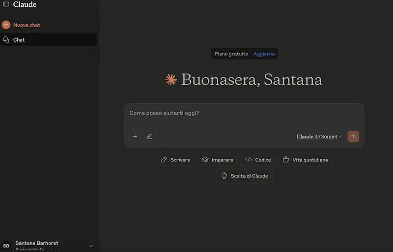Image resolution: width=393 pixels, height=252 pixels.
Task: Collapse the sidebar with the panel icon
Action: tap(6, 4)
